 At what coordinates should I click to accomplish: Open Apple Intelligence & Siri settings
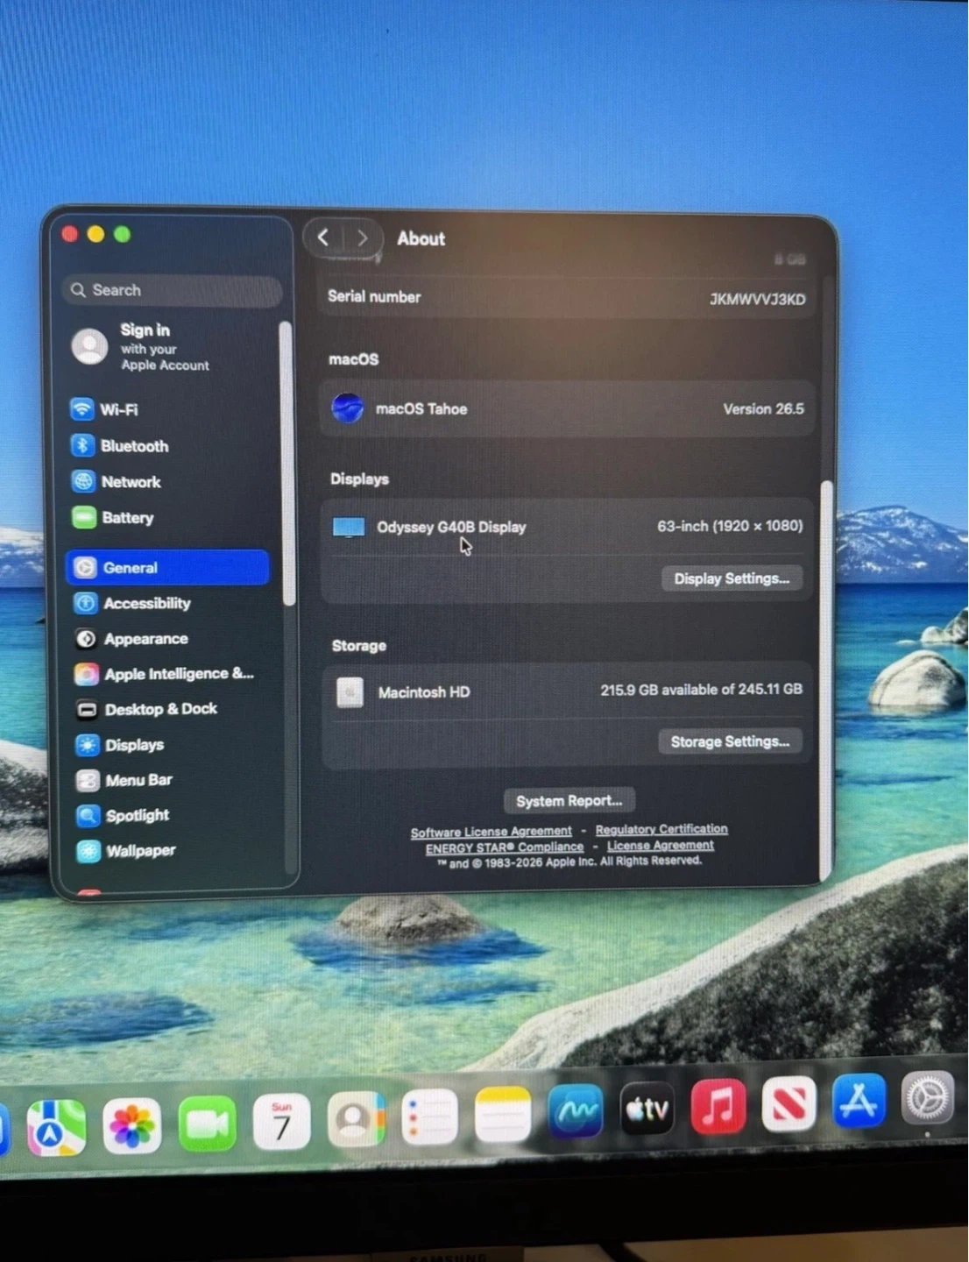165,674
